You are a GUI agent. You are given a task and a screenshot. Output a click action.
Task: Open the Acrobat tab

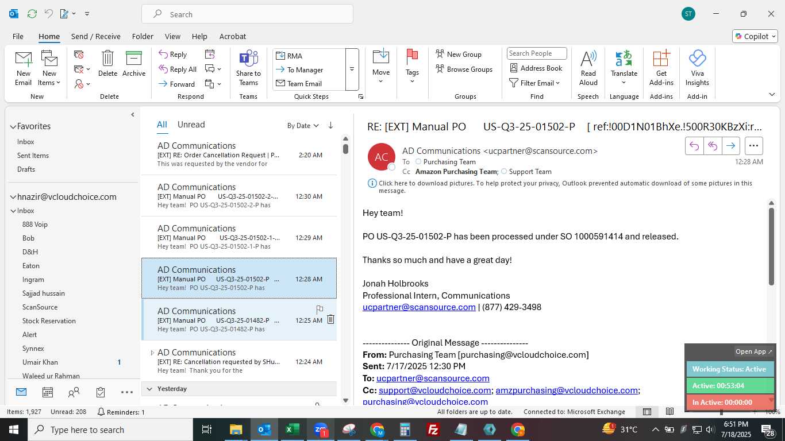tap(233, 36)
